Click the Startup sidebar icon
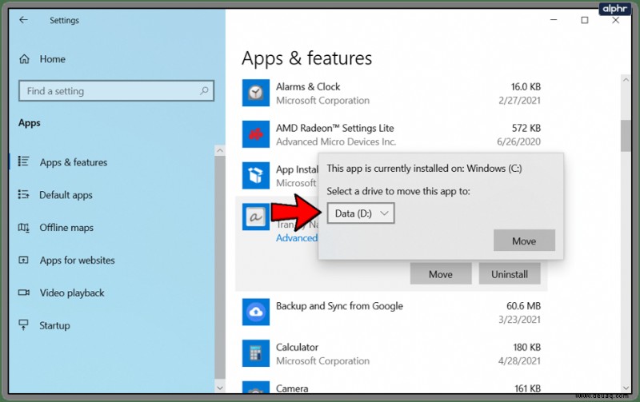Viewport: 640px width, 402px height. (23, 324)
